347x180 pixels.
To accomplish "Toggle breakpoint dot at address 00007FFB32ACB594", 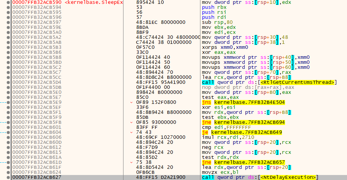I will pos(8,7).
